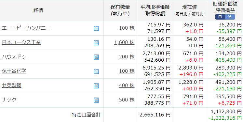Image resolution: width=243 pixels, height=122 pixels.
Task: Open calendar icon for 保土谷化学
Action: click(x=96, y=71)
